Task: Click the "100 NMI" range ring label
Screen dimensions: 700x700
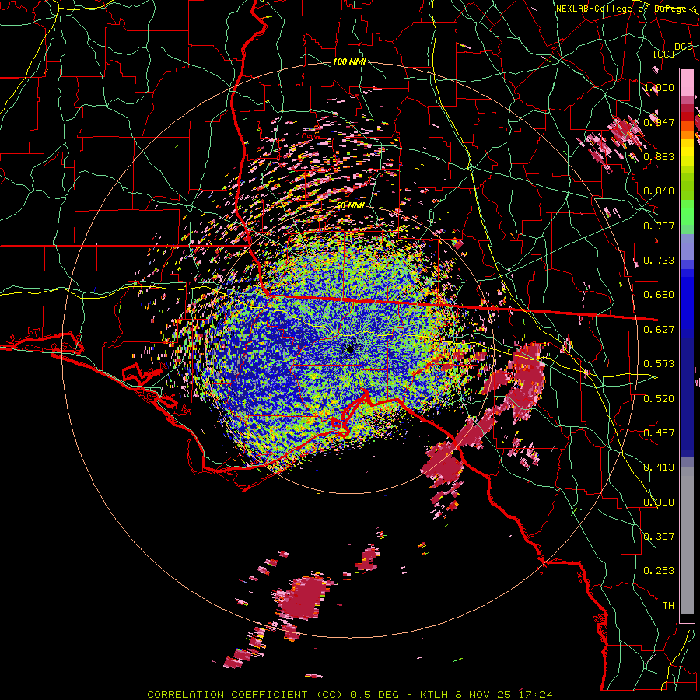Action: click(x=349, y=61)
